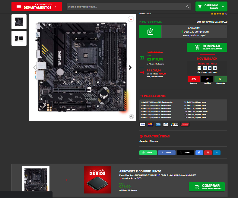Click the R$ 919,99 PIX price
The height and width of the screenshot is (198, 238).
coord(155,59)
